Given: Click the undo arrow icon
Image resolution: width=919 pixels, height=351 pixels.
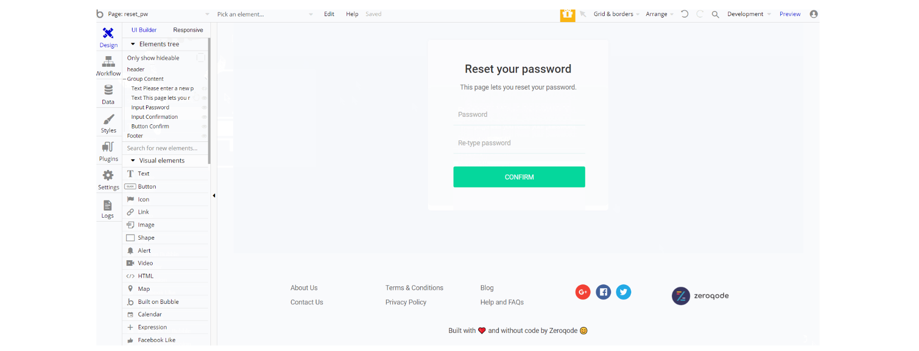Looking at the screenshot, I should tap(684, 14).
